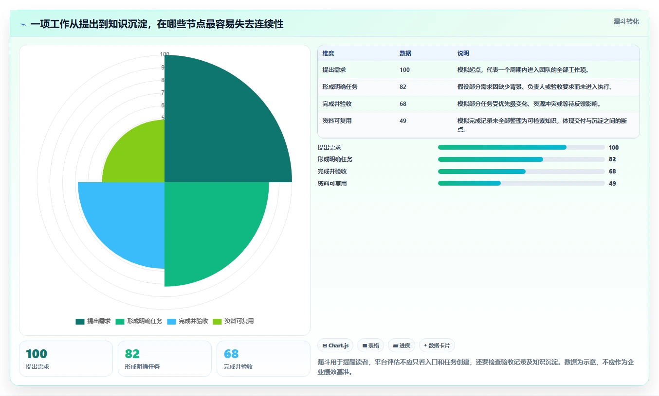Toggle the 形成明确任务 legend item
This screenshot has height=396, width=659.
pos(139,321)
